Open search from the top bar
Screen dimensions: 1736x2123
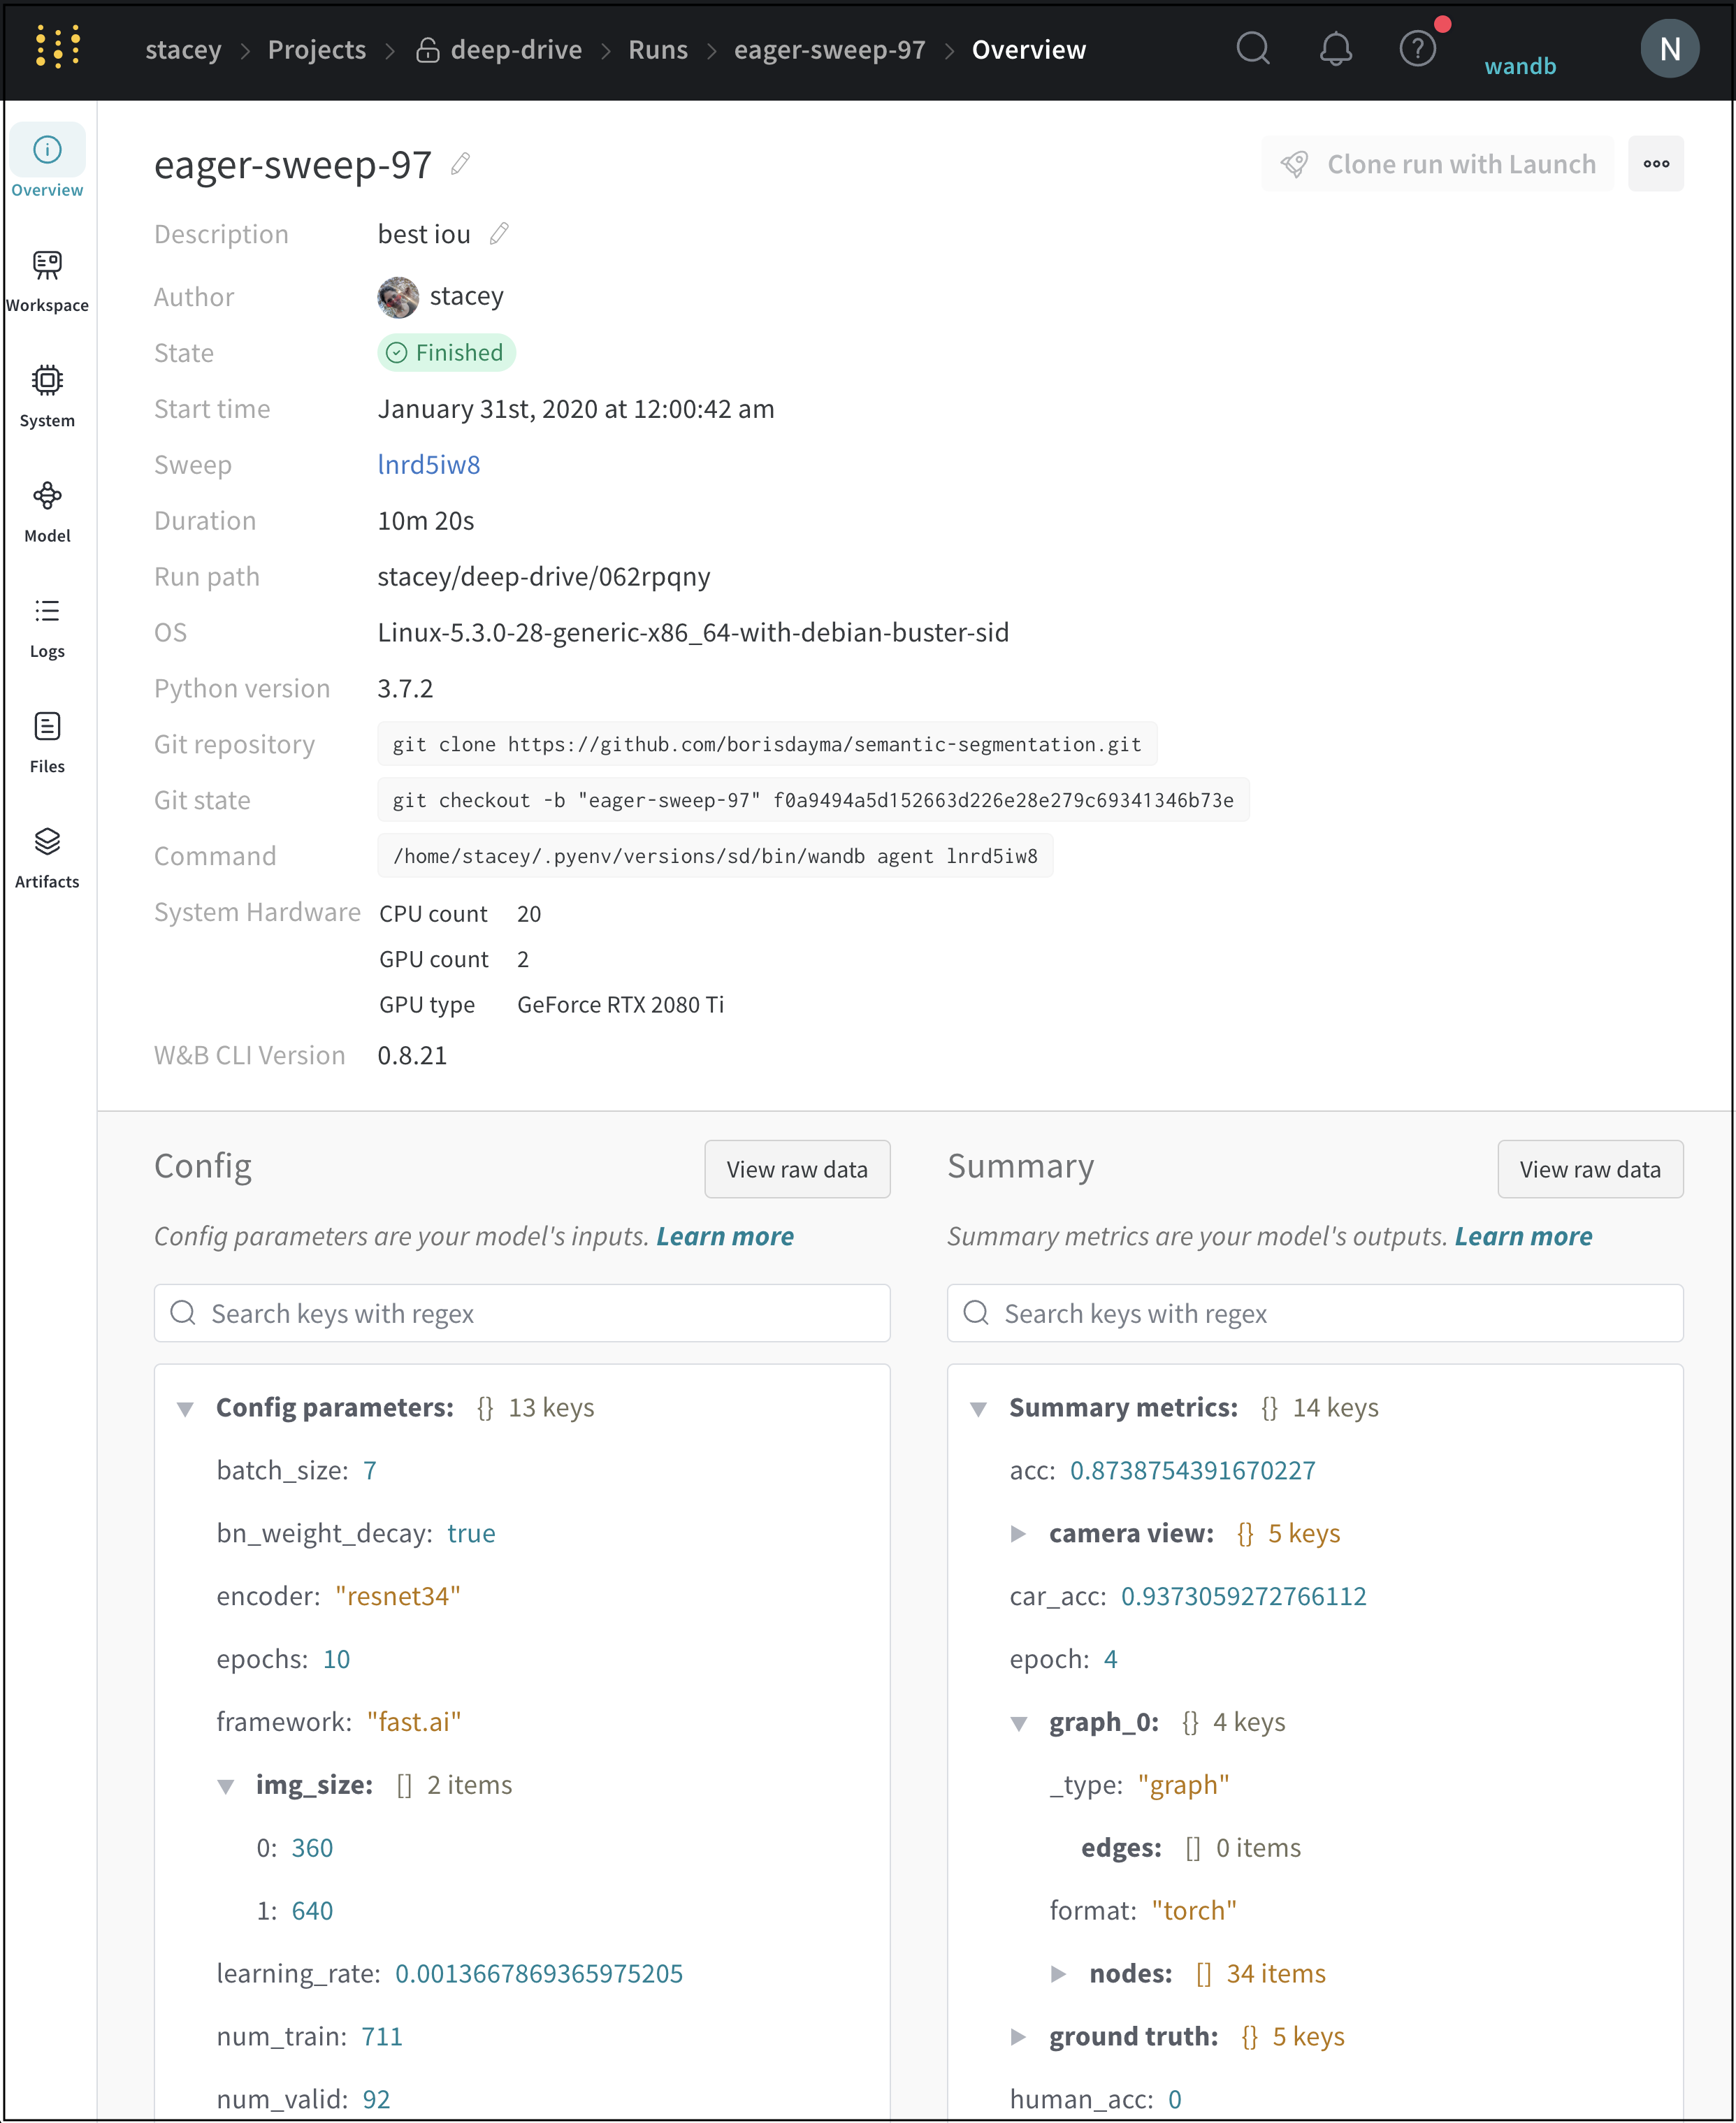coord(1253,48)
